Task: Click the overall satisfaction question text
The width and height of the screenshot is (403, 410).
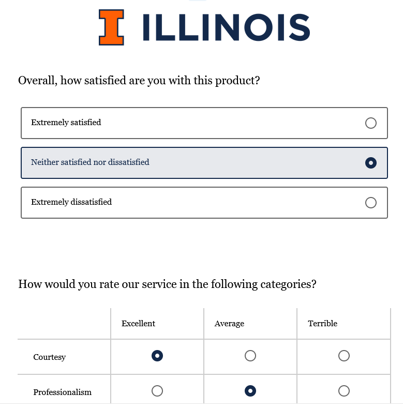Action: pos(139,81)
